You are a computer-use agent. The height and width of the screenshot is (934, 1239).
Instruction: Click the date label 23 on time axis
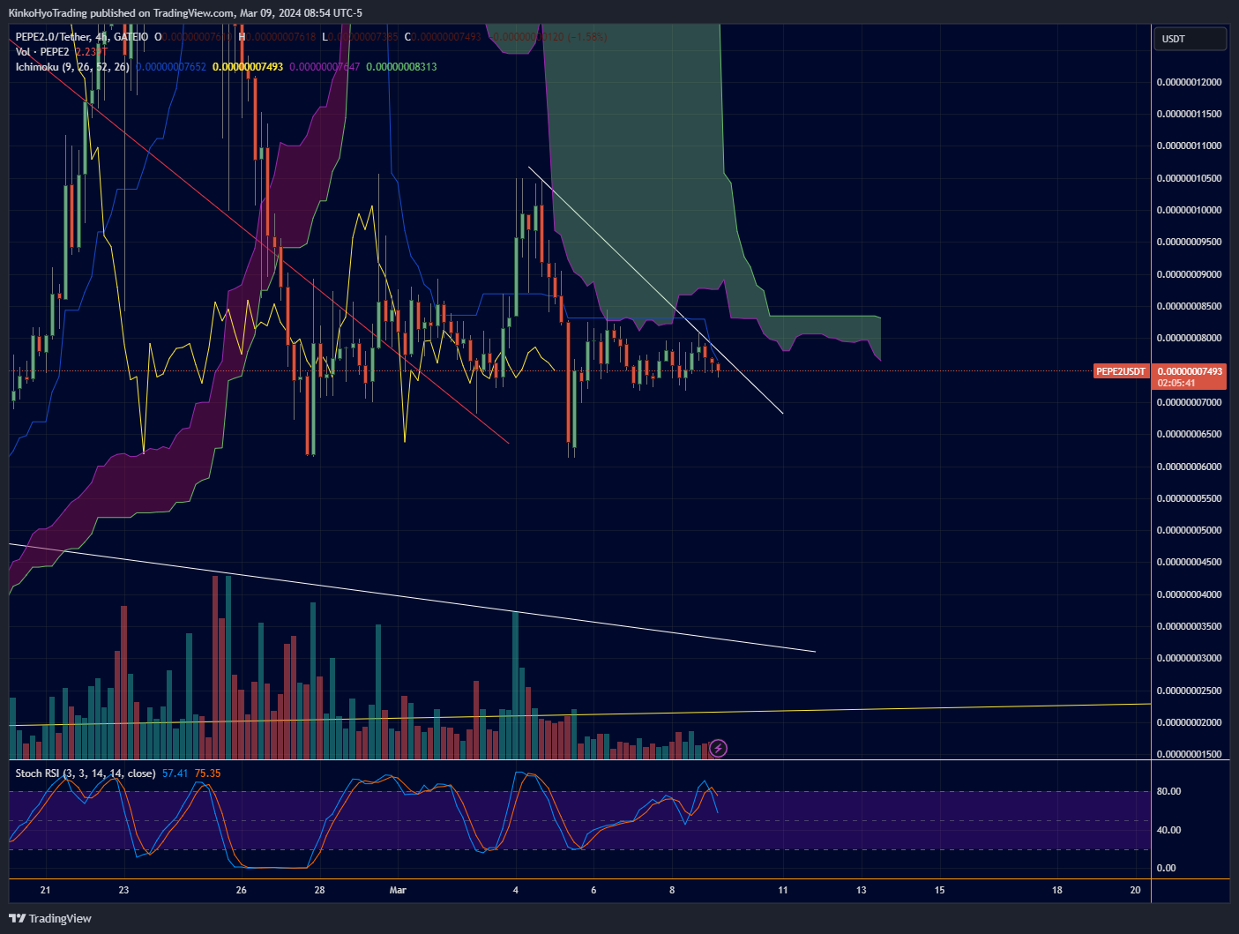tap(123, 890)
